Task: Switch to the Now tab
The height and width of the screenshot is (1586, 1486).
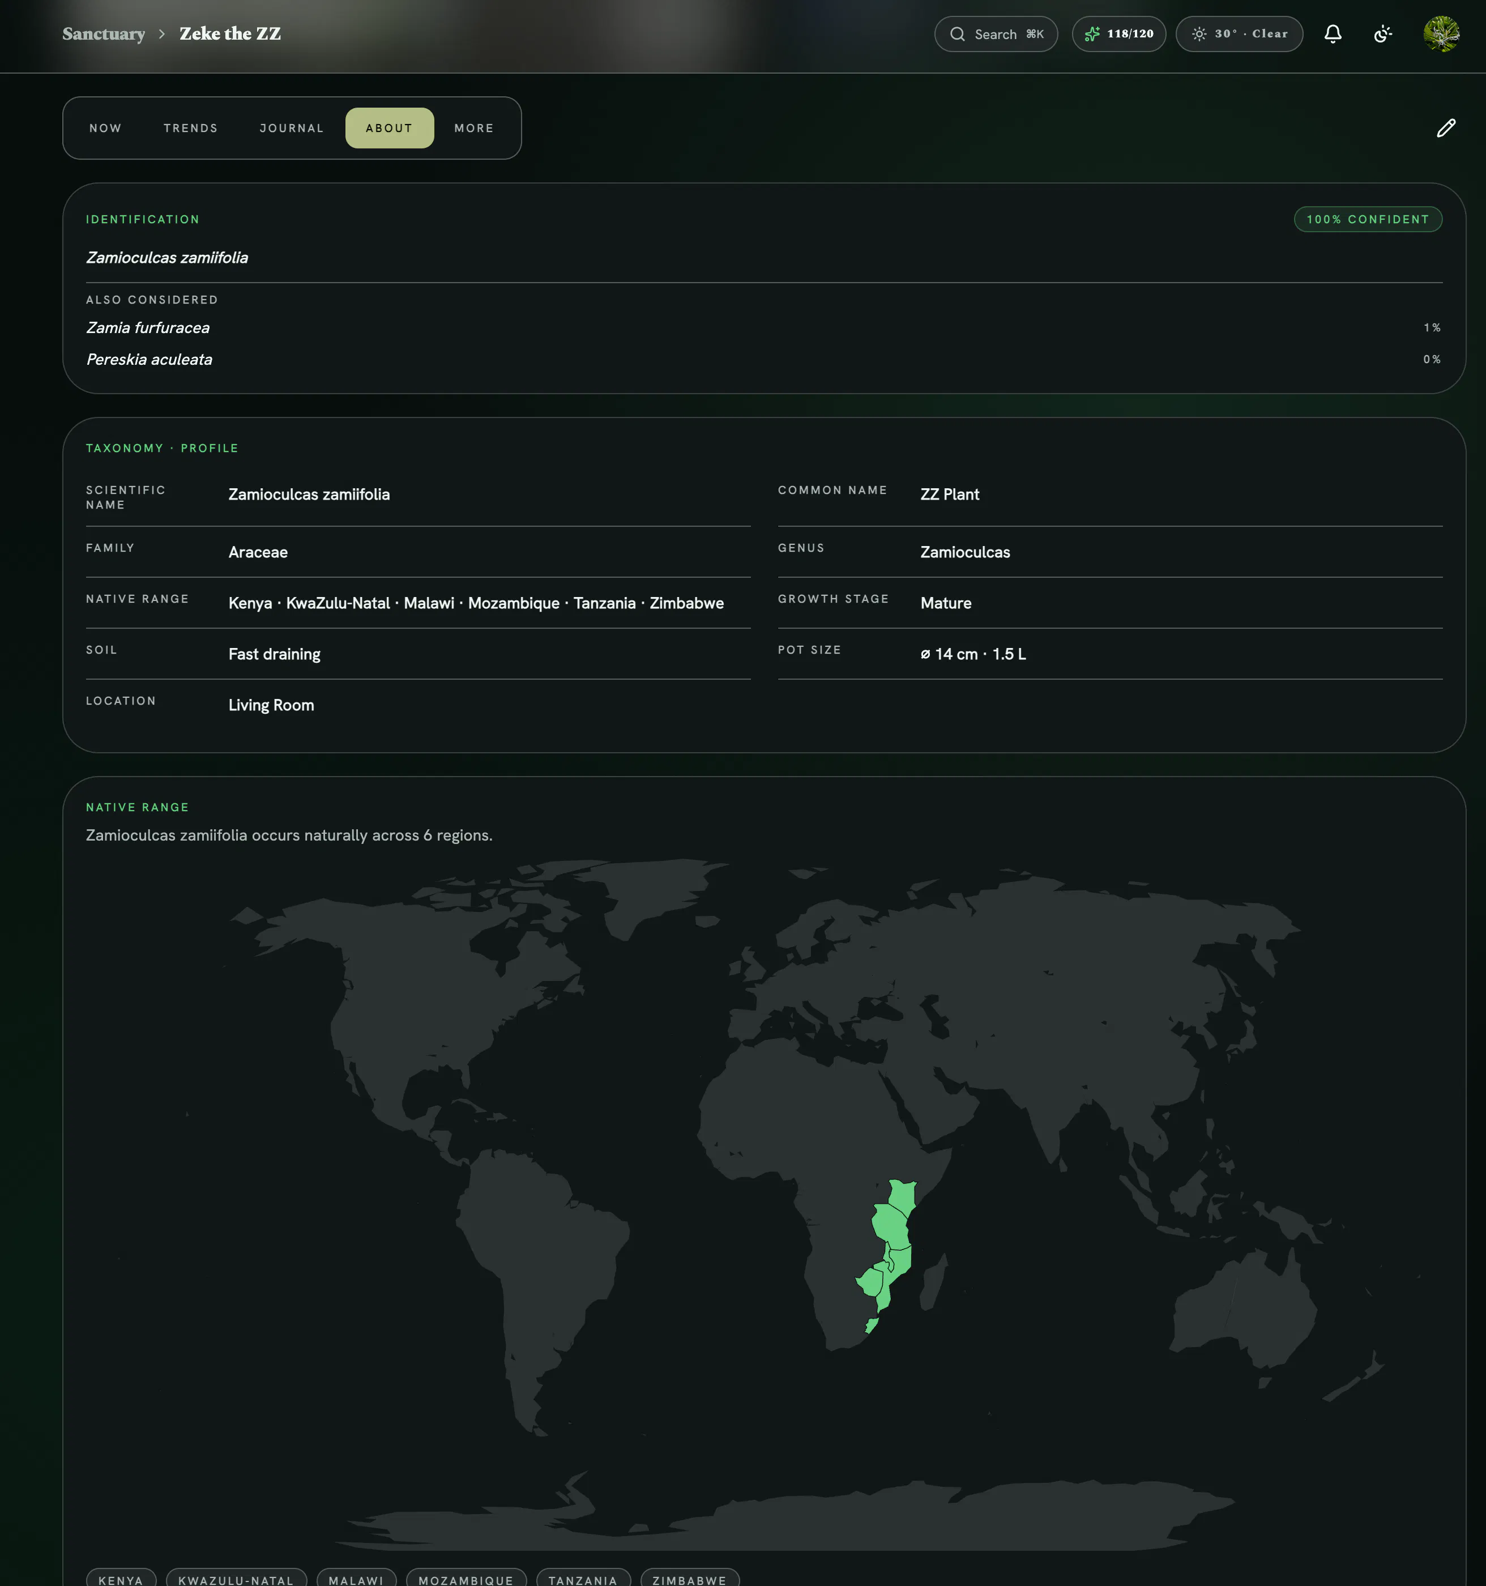Action: [x=106, y=129]
